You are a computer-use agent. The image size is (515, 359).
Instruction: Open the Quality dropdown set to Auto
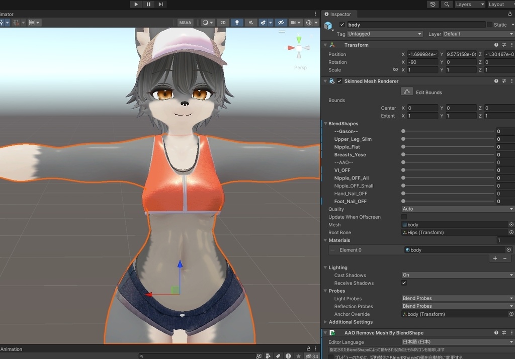pyautogui.click(x=458, y=209)
